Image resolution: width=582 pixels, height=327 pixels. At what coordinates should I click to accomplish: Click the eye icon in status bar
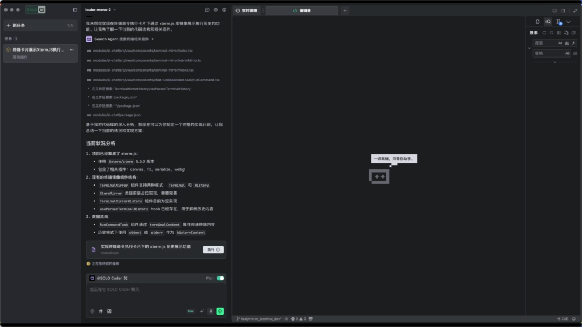click(286, 319)
